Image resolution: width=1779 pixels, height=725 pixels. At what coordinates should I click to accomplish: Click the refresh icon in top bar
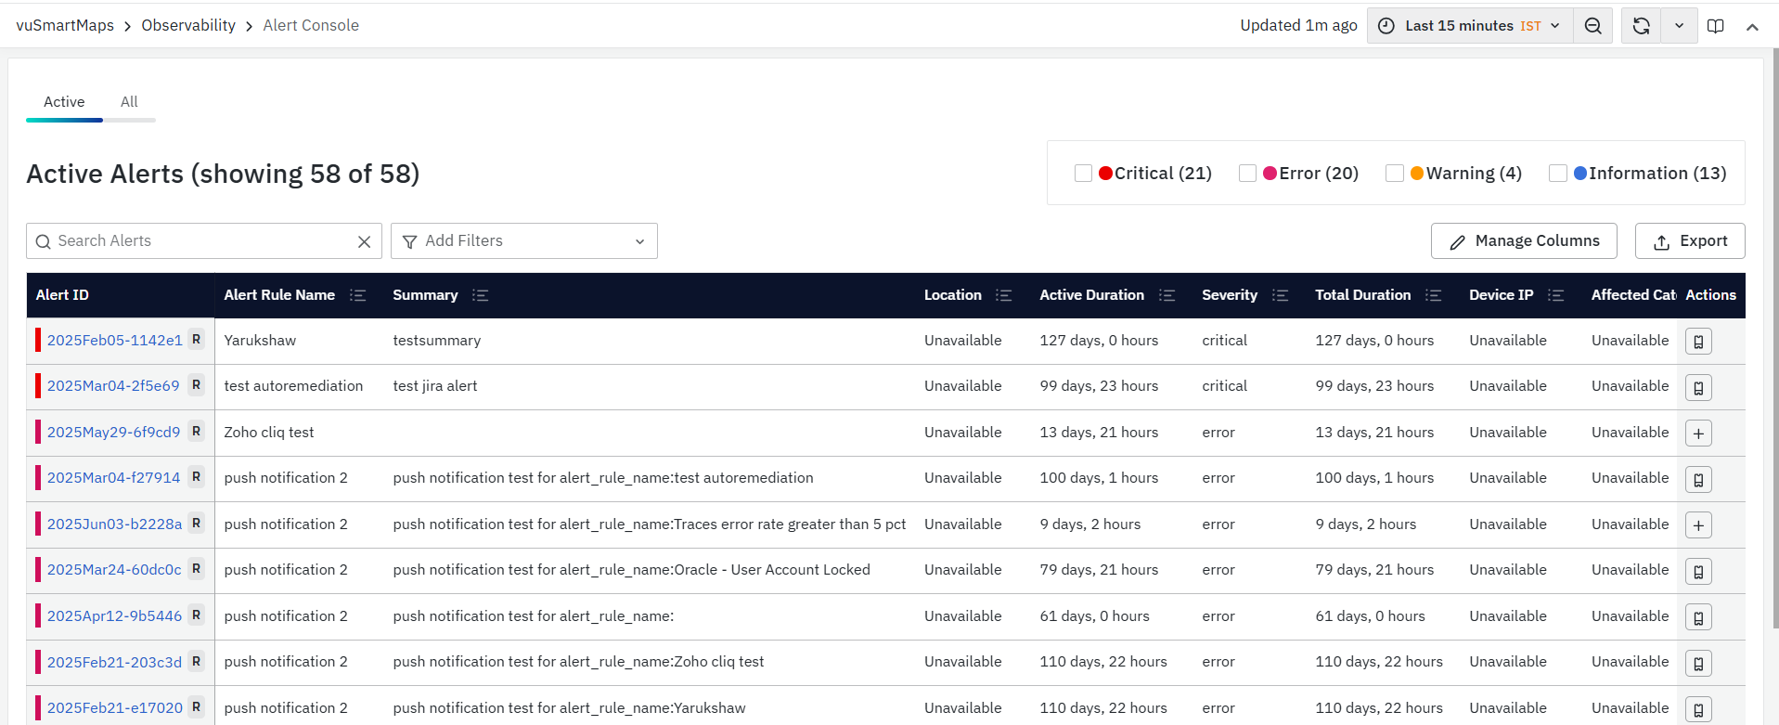pos(1641,26)
